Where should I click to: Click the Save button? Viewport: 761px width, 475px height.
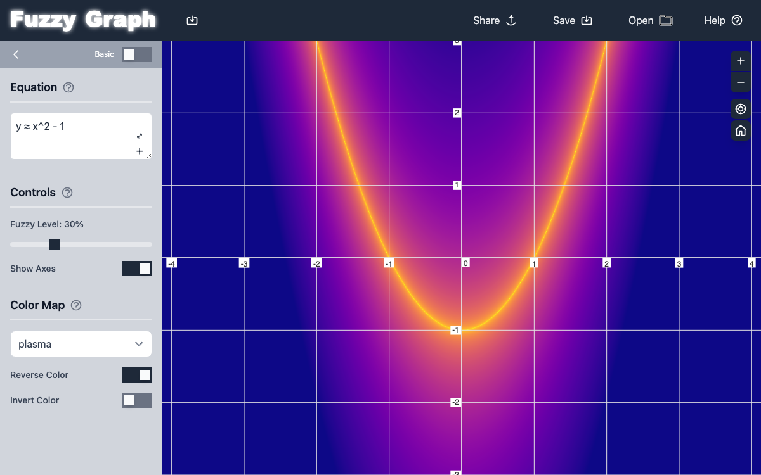pyautogui.click(x=572, y=20)
